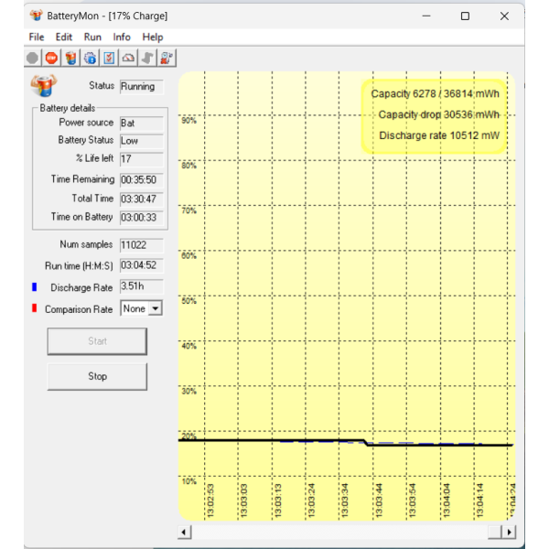Maximize the BatteryMon window

(465, 16)
